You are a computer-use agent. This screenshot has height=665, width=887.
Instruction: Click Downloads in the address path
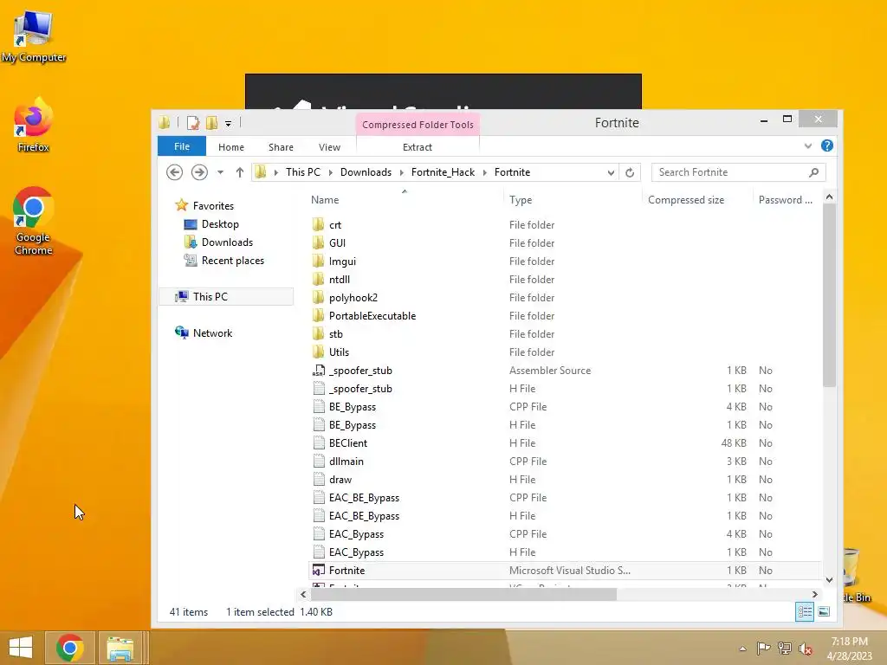coord(366,172)
